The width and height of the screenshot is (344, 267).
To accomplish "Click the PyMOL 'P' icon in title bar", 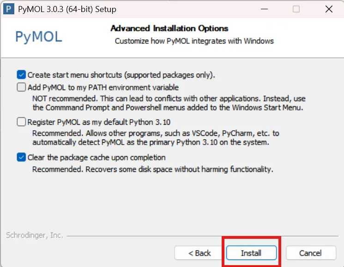I will pos(9,9).
